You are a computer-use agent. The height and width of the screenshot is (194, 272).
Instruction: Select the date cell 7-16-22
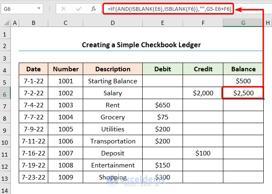(33, 153)
